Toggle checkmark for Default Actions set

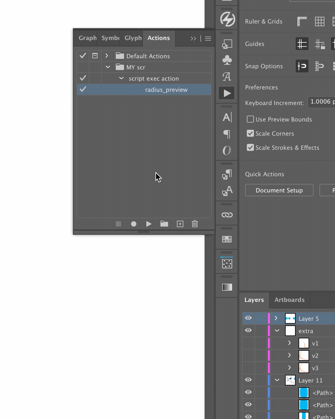tap(83, 56)
